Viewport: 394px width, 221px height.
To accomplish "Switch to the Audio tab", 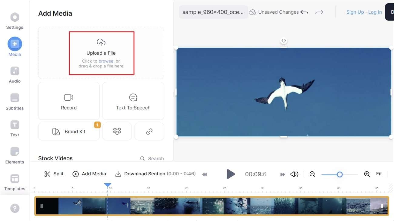I will click(x=15, y=75).
